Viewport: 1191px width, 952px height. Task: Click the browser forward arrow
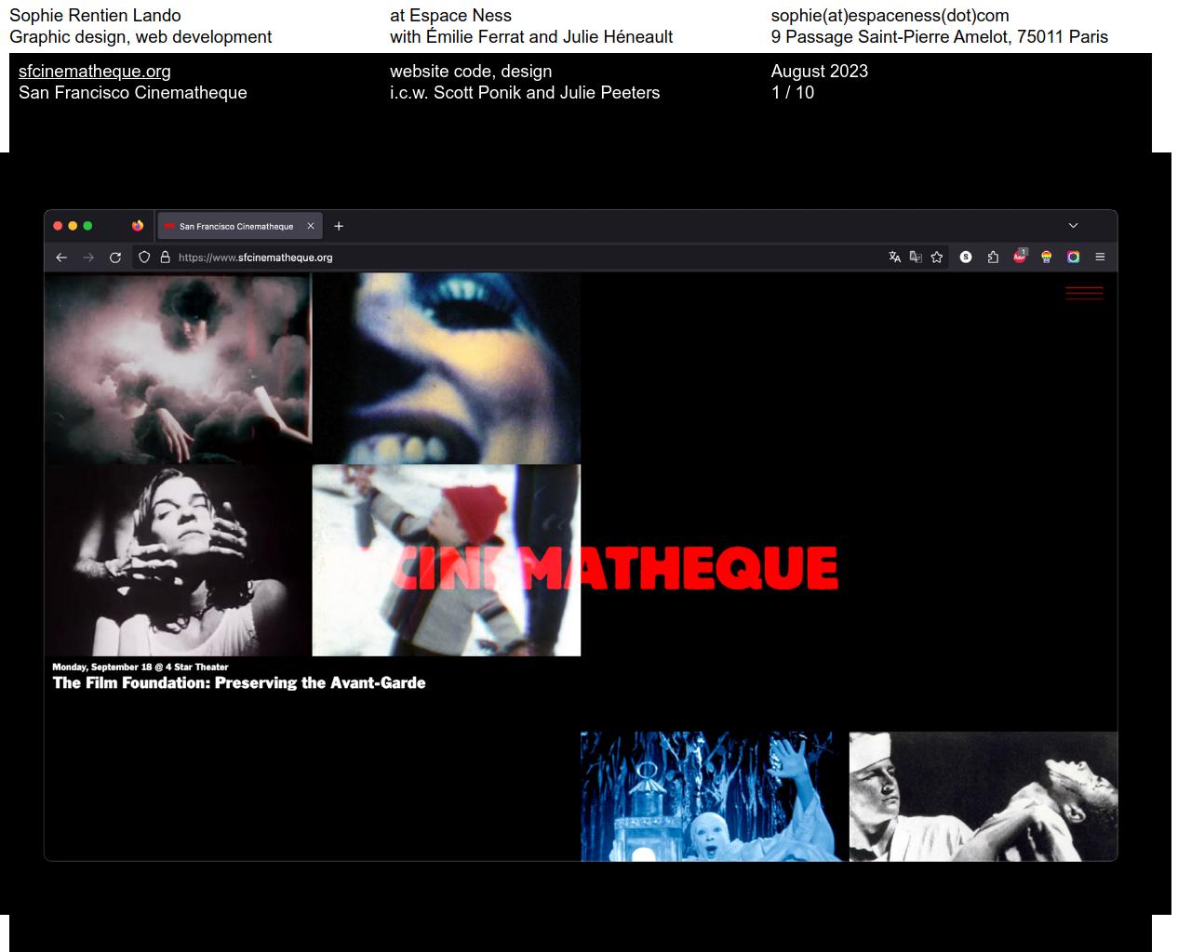88,258
